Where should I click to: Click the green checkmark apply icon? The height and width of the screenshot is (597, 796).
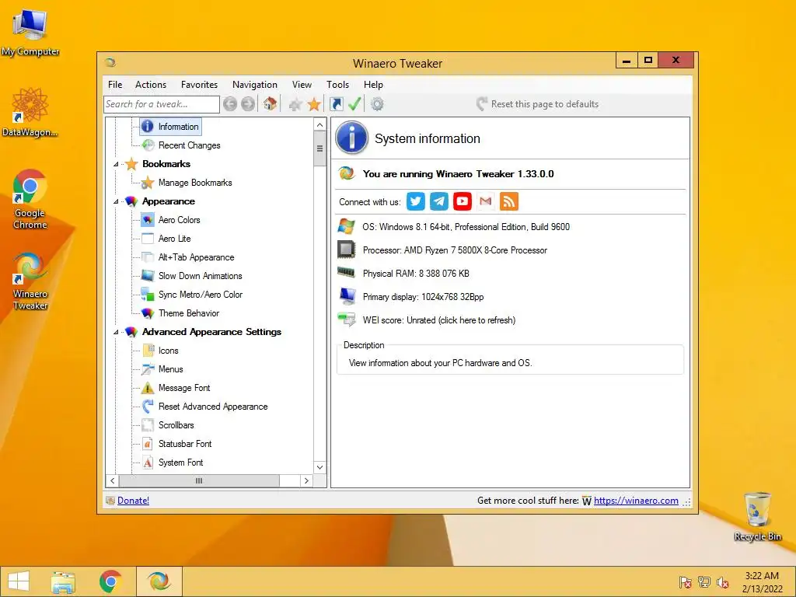click(354, 104)
